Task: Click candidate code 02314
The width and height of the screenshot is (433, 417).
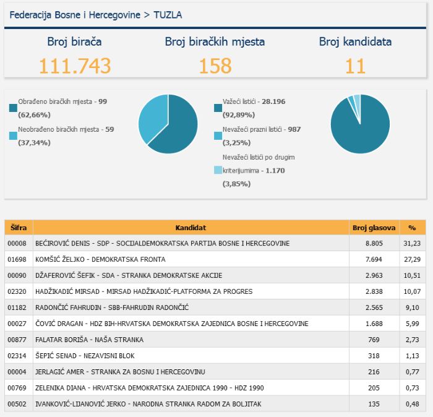Action: [x=17, y=356]
